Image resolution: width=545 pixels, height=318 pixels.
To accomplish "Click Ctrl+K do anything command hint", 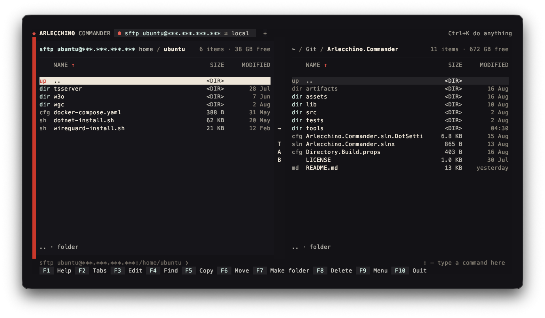I will click(480, 34).
